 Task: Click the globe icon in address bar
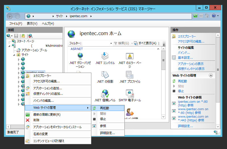coord(29,16)
